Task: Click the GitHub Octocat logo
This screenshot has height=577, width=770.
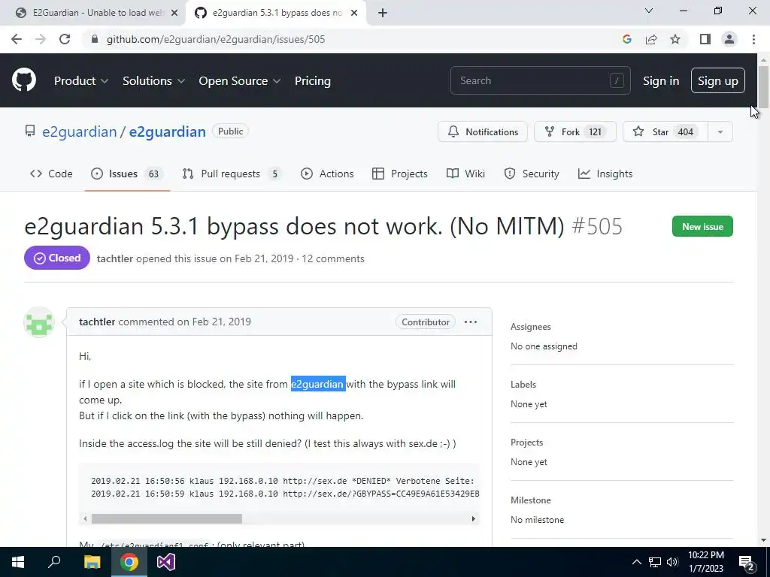Action: [23, 80]
